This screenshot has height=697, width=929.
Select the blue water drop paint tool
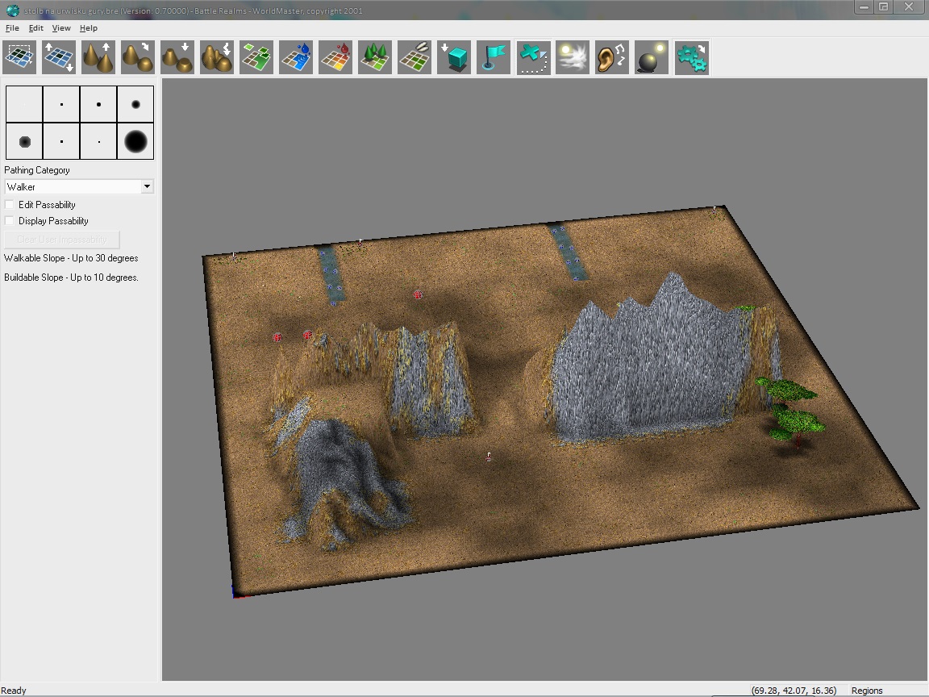tap(296, 57)
